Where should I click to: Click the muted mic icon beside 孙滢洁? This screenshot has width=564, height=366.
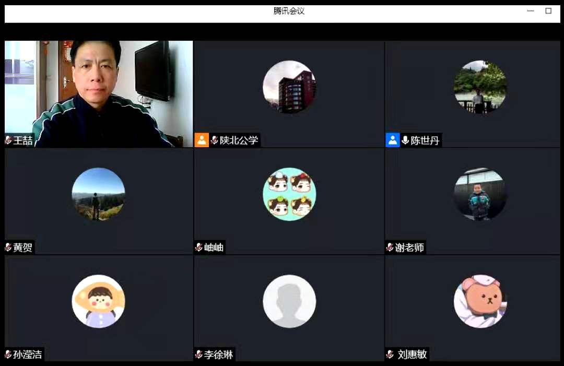(x=8, y=355)
